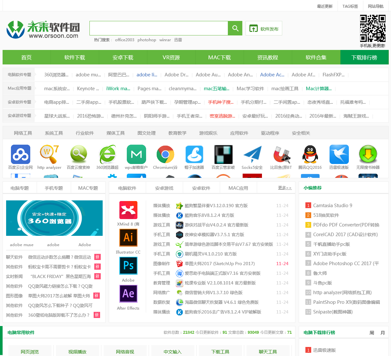This screenshot has width=391, height=356.
Task: Switch to 手机专题 tab
Action: click(x=54, y=188)
